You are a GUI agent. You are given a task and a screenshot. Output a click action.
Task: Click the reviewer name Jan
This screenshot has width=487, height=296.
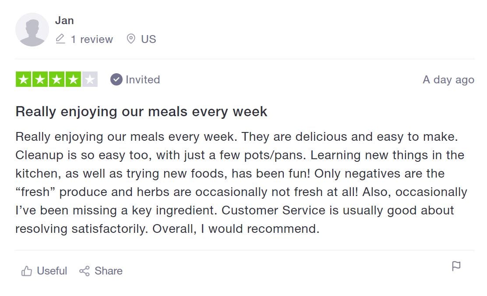(x=65, y=20)
